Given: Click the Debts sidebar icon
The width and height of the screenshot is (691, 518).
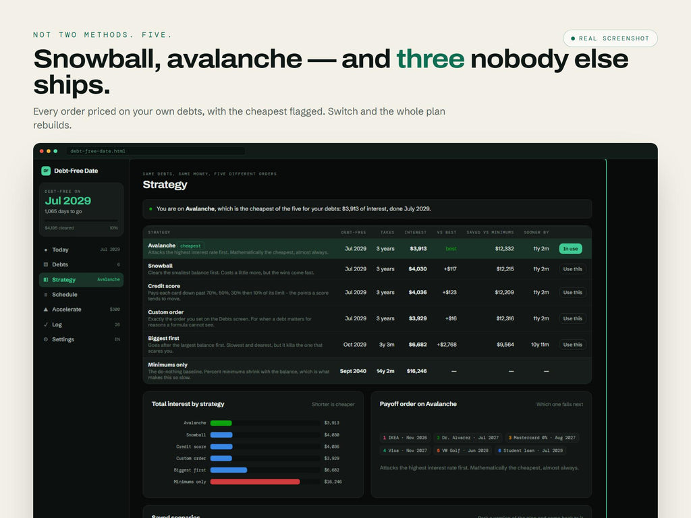Looking at the screenshot, I should coord(45,264).
